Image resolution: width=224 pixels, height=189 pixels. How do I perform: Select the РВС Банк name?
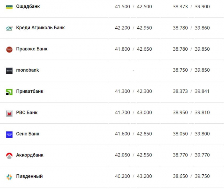pos(27,113)
